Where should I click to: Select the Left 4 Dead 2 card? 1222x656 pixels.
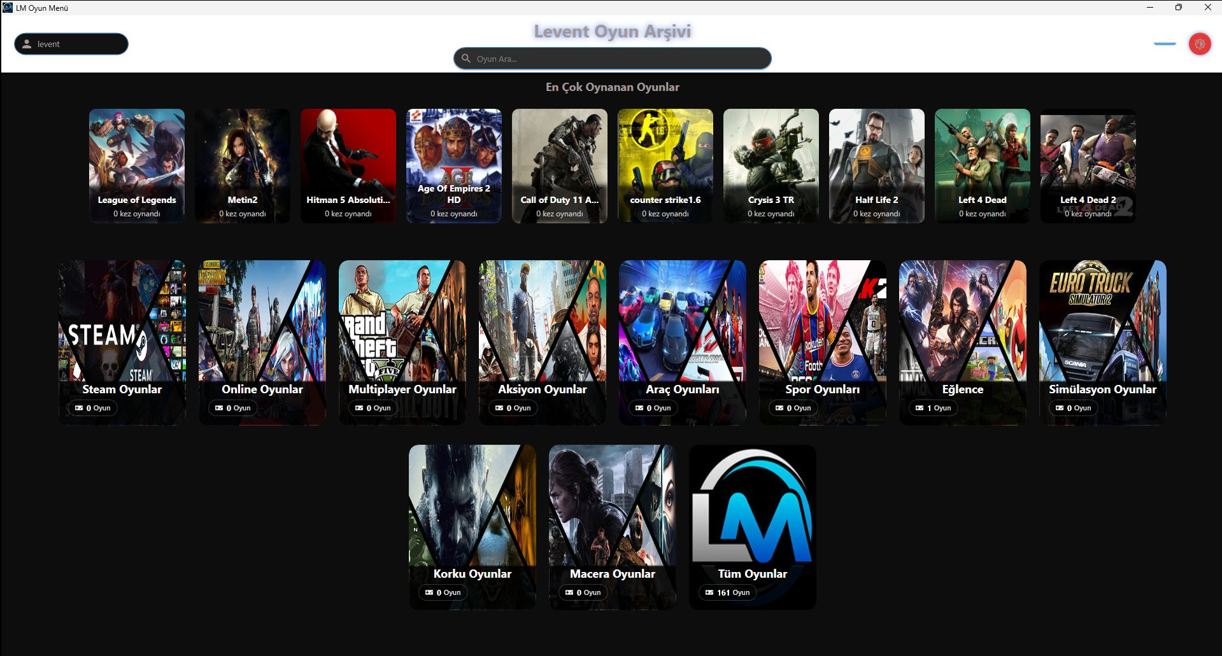pyautogui.click(x=1088, y=165)
